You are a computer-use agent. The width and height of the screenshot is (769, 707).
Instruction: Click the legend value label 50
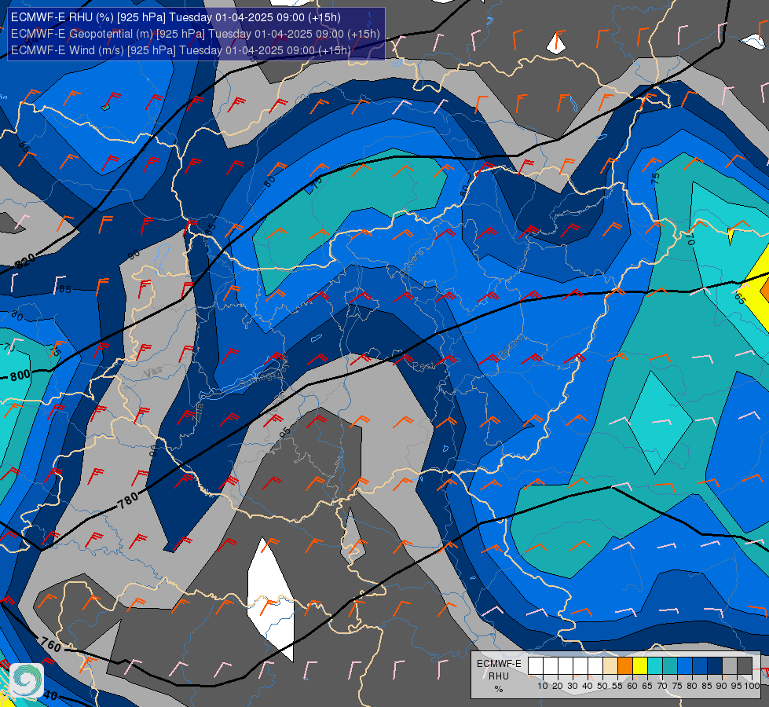(602, 686)
